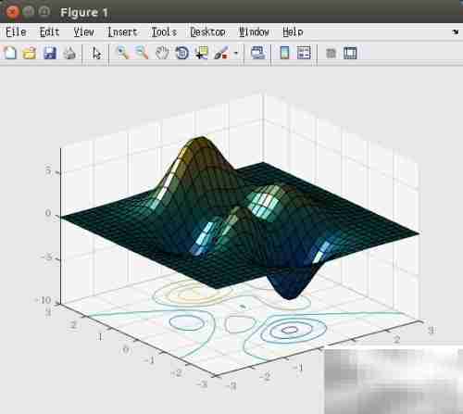
Task: Save figure with floppy disk icon
Action: pos(50,53)
